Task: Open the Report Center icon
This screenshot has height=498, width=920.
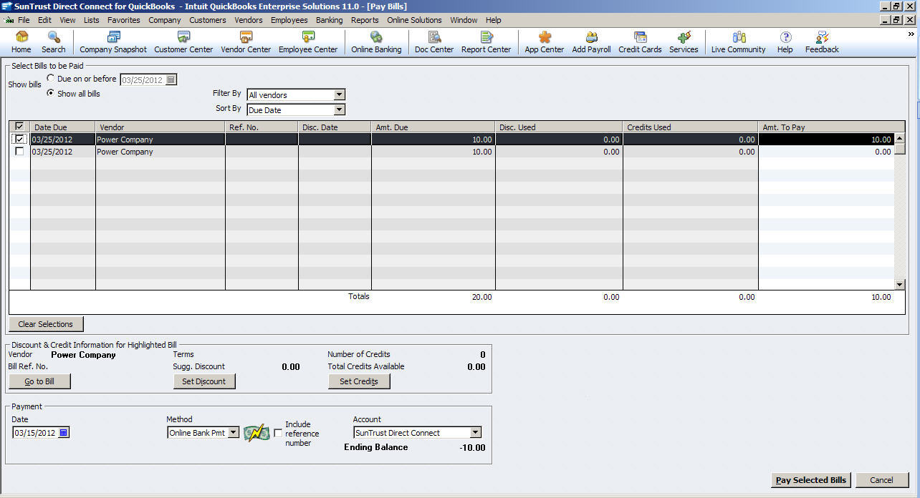Action: point(487,42)
